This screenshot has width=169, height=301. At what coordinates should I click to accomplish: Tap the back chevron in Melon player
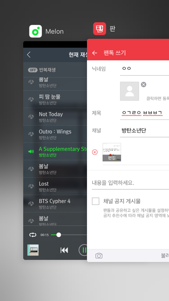click(x=29, y=55)
